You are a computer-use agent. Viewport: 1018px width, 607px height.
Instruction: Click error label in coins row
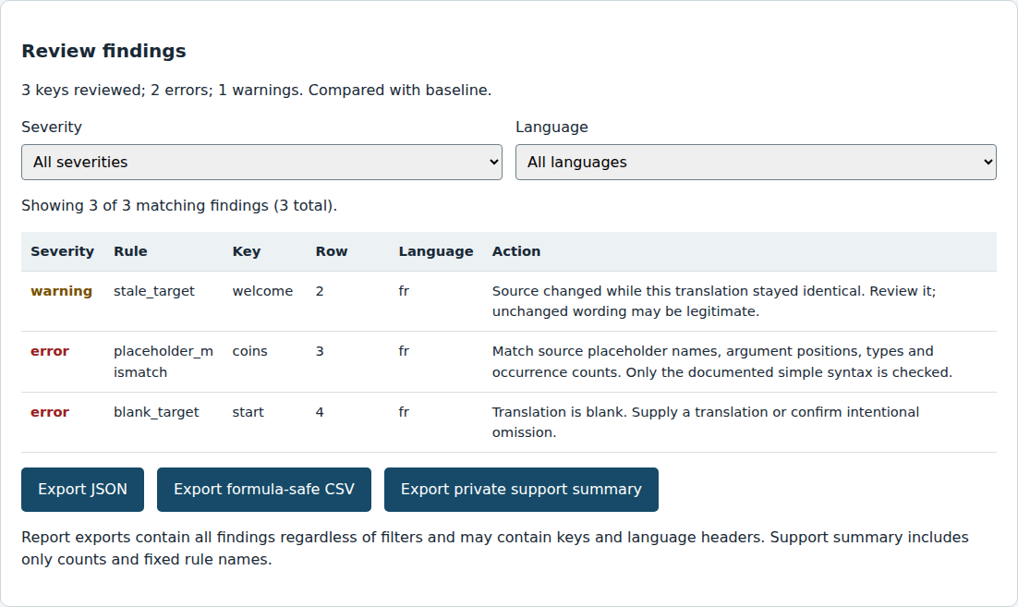(x=49, y=351)
